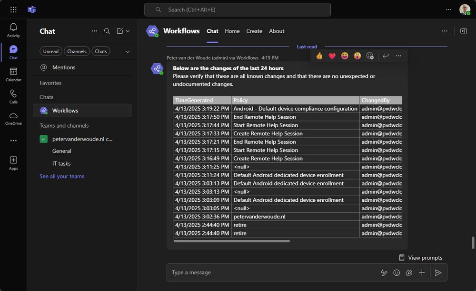Toggle the side panel icon in header
Viewport: 476px width, 291px height.
(x=464, y=31)
